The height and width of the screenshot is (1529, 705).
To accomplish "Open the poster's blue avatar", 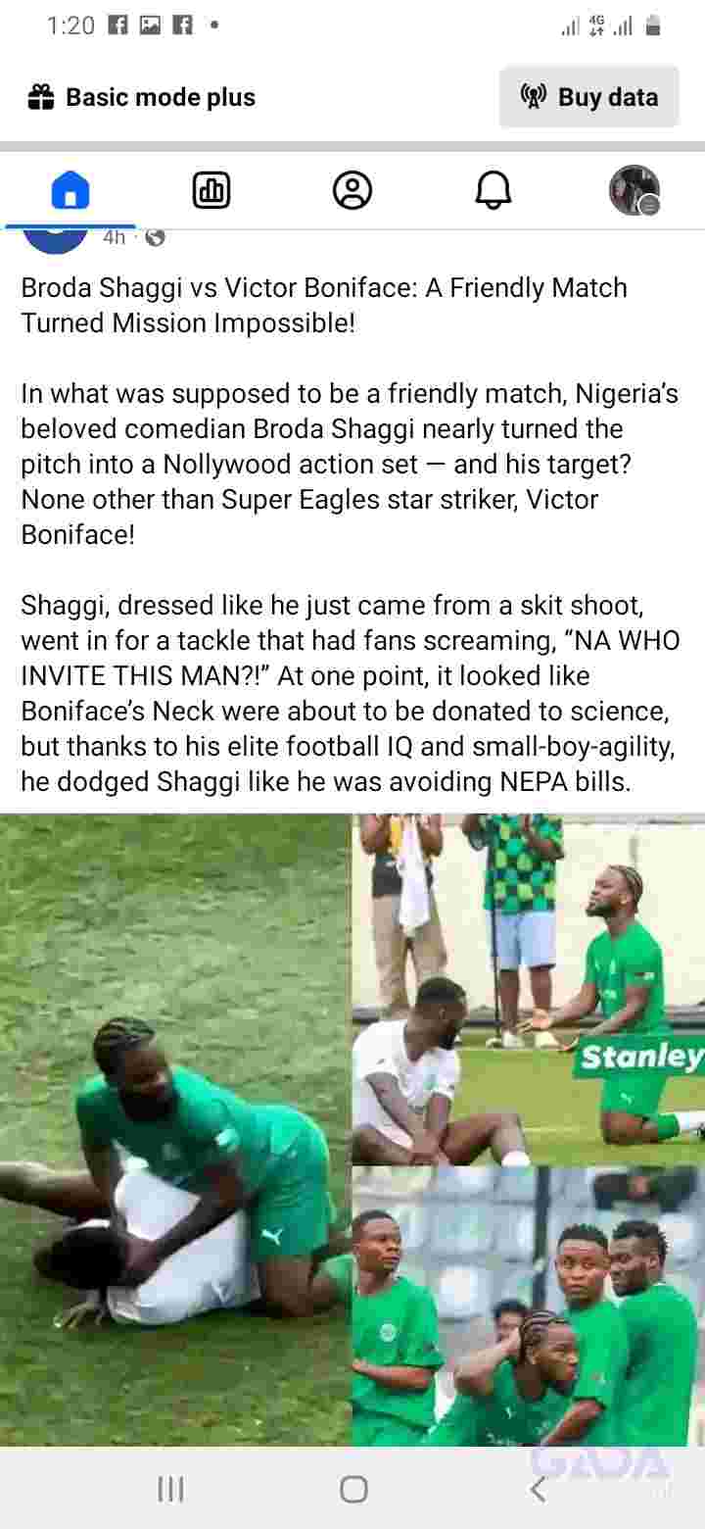I will 55,240.
